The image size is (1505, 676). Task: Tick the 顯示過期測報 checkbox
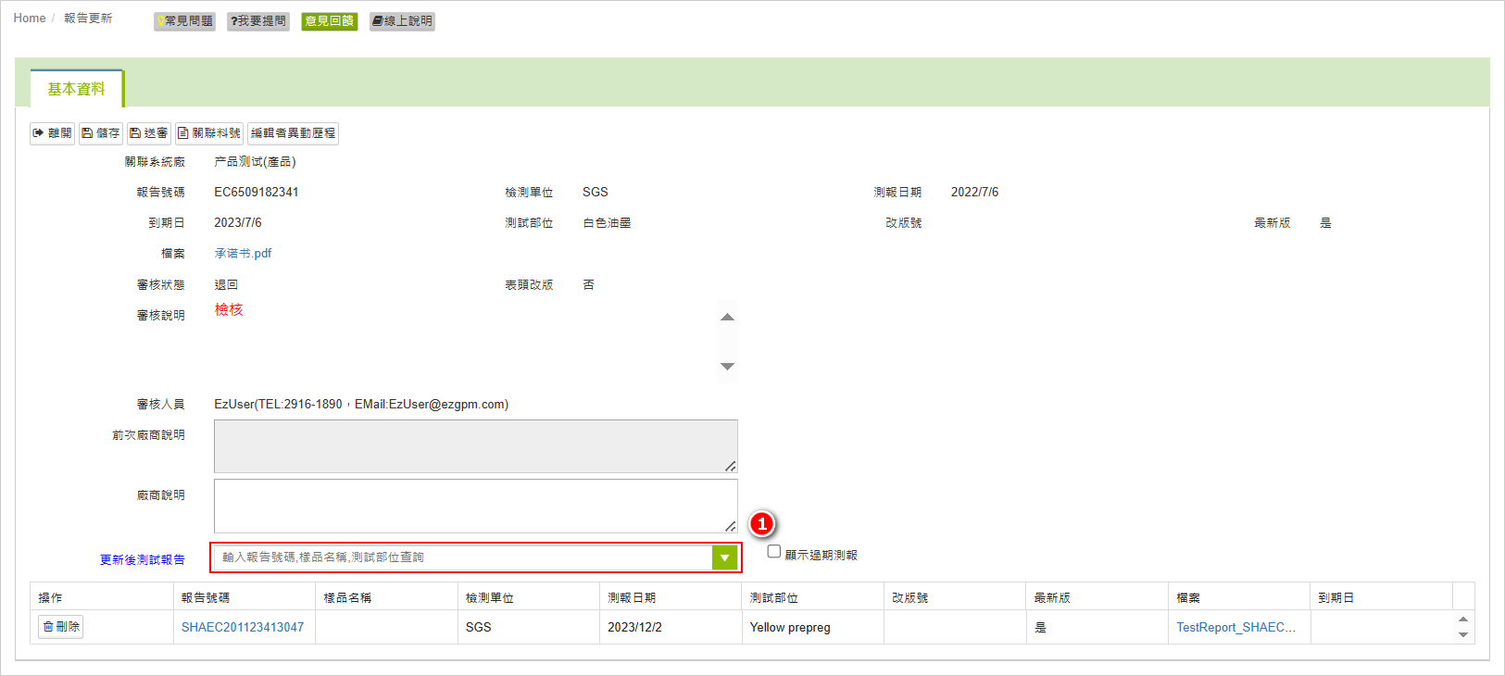[774, 551]
